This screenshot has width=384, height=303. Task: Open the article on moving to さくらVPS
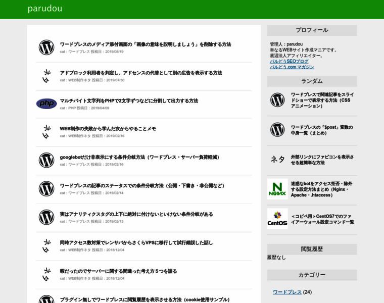(x=136, y=242)
